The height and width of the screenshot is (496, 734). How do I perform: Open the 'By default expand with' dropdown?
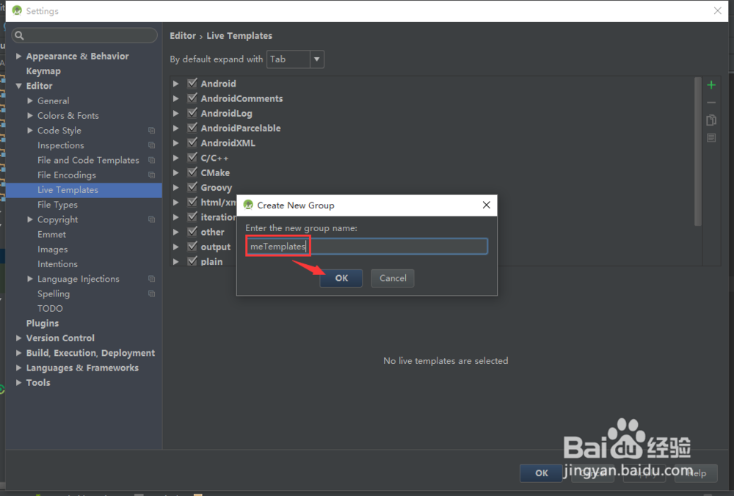316,59
